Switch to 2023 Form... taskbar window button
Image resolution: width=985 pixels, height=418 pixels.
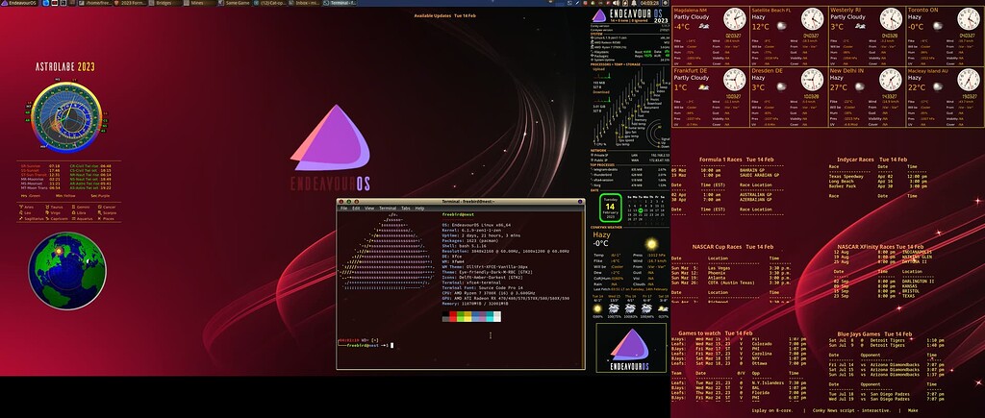pos(130,3)
